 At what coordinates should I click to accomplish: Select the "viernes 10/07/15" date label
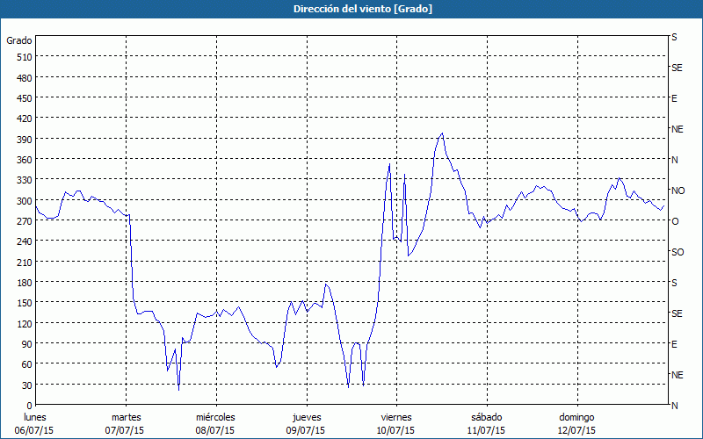[395, 424]
